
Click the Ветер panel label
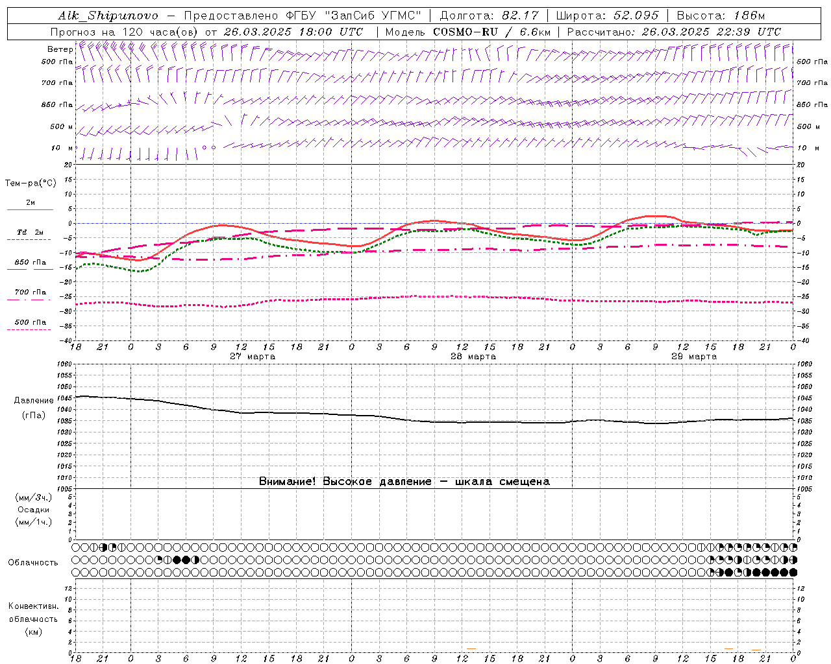[x=60, y=49]
